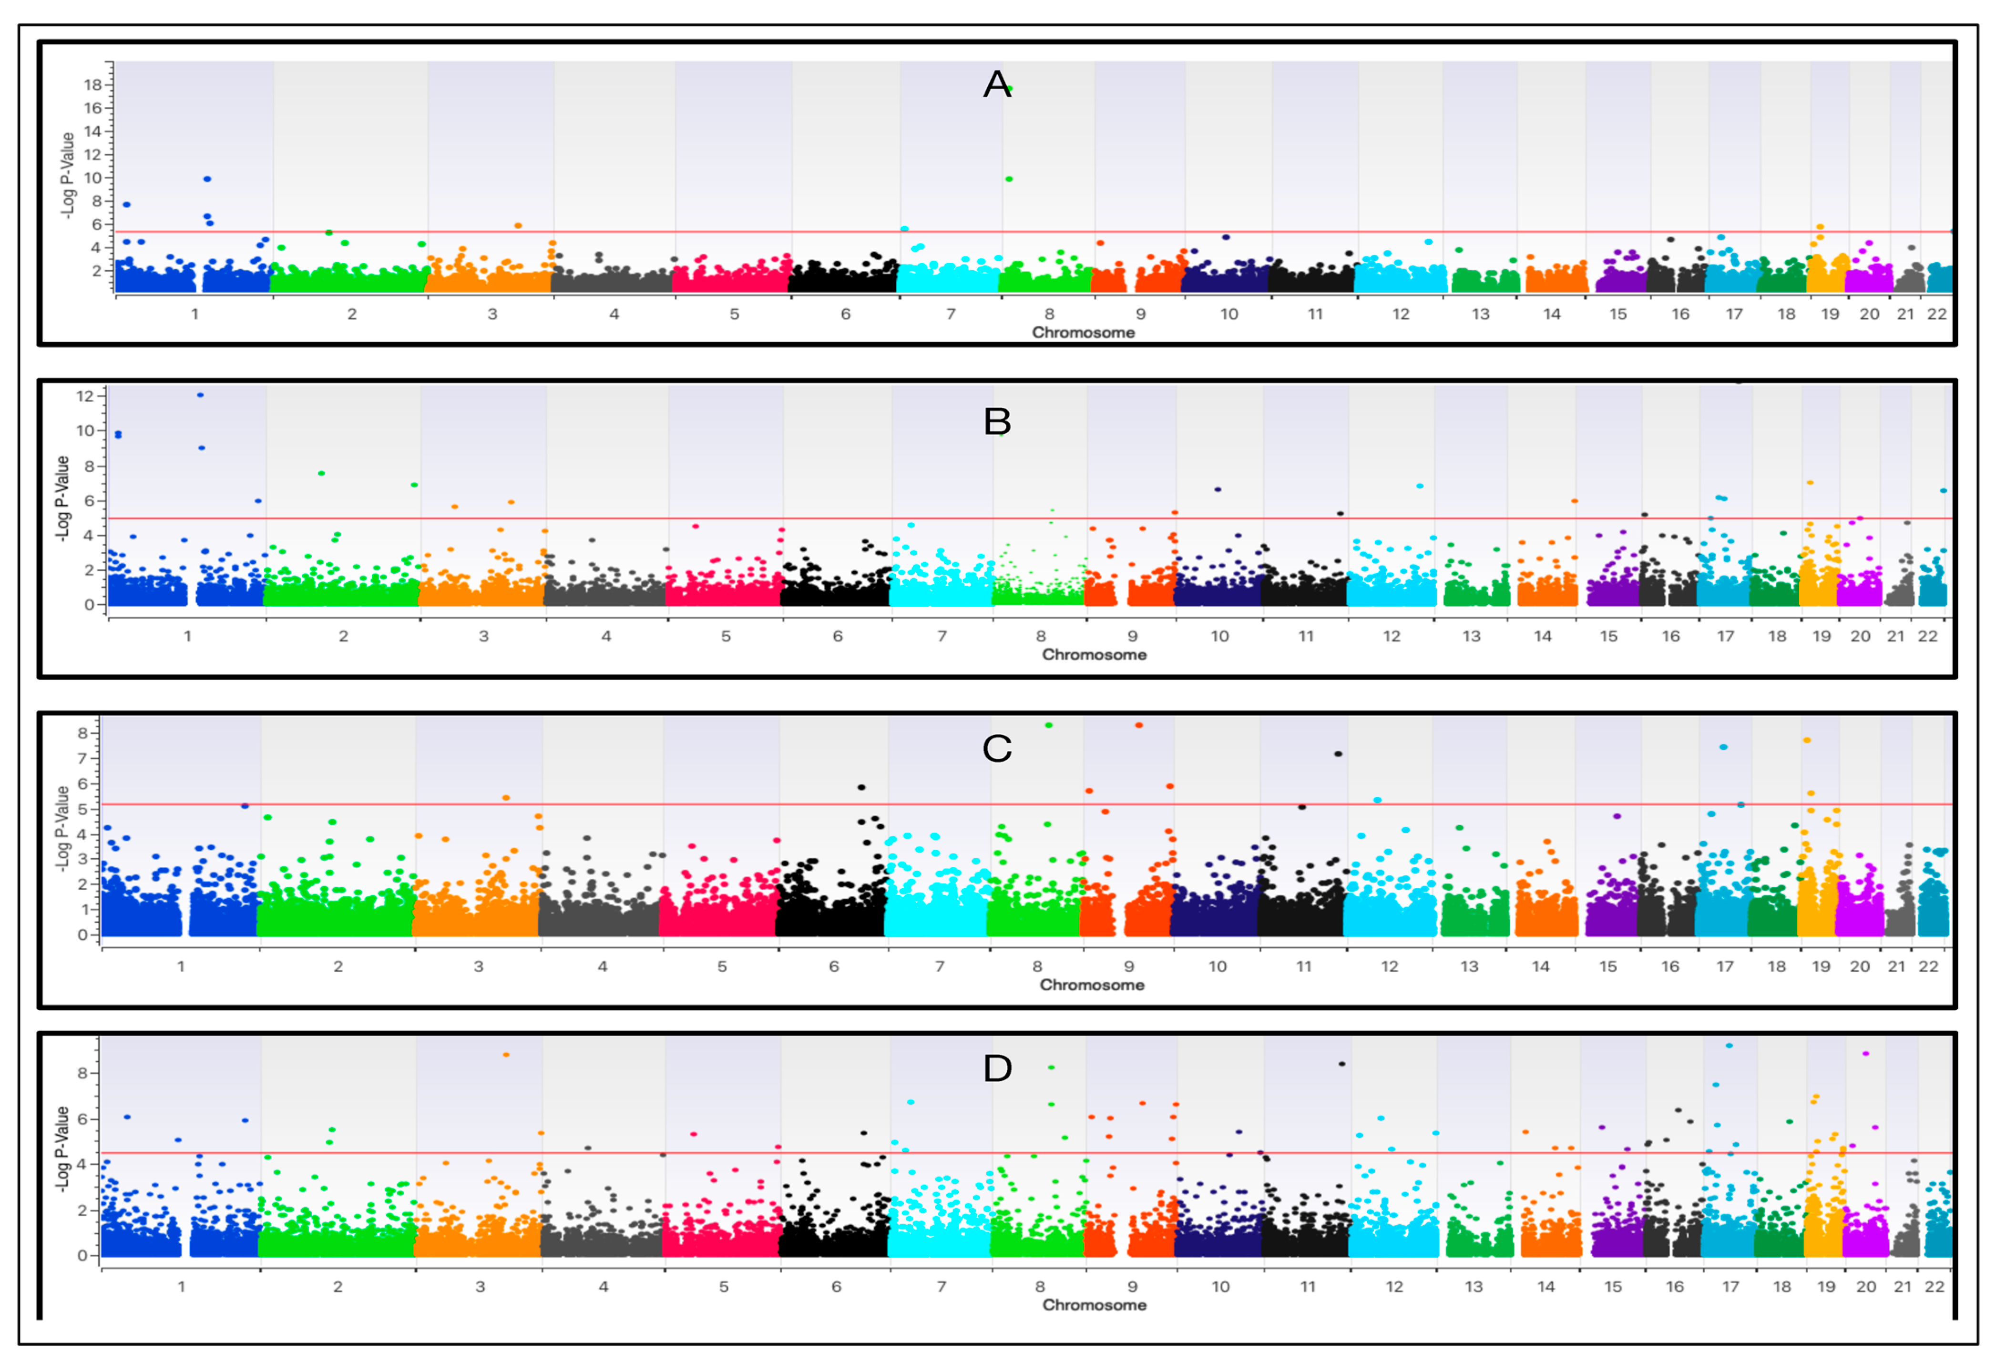Click the y-axis tick value 4 in panel D
The height and width of the screenshot is (1361, 1996).
83,1164
